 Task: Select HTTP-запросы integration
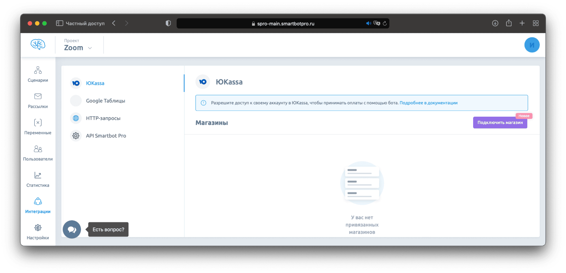click(103, 118)
